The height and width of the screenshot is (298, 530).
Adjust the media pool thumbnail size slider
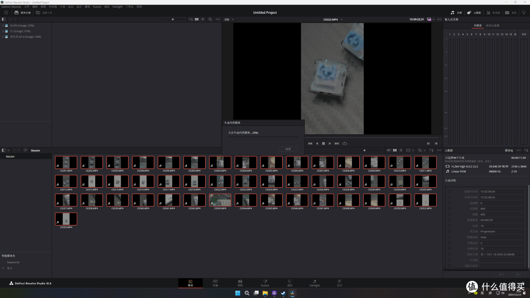pyautogui.click(x=364, y=150)
